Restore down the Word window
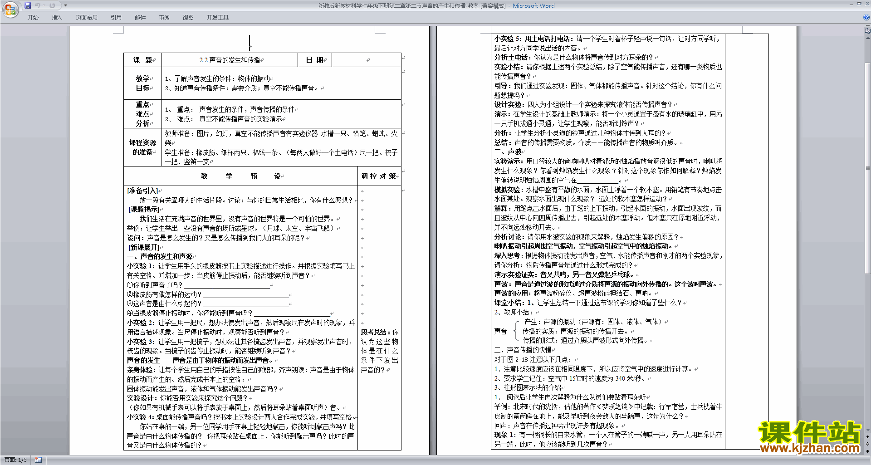This screenshot has width=871, height=465. coord(859,4)
